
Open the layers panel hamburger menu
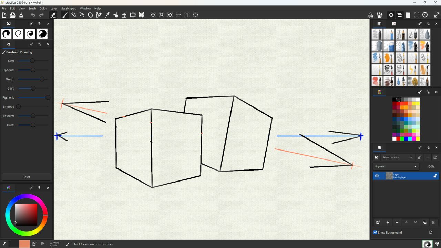coord(379,148)
